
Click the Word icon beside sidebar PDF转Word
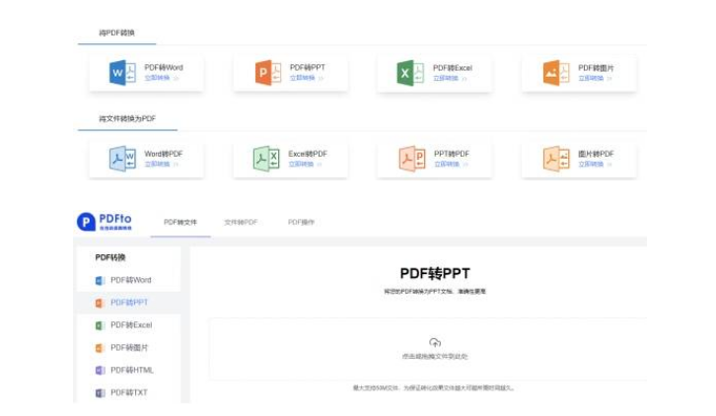click(x=100, y=280)
